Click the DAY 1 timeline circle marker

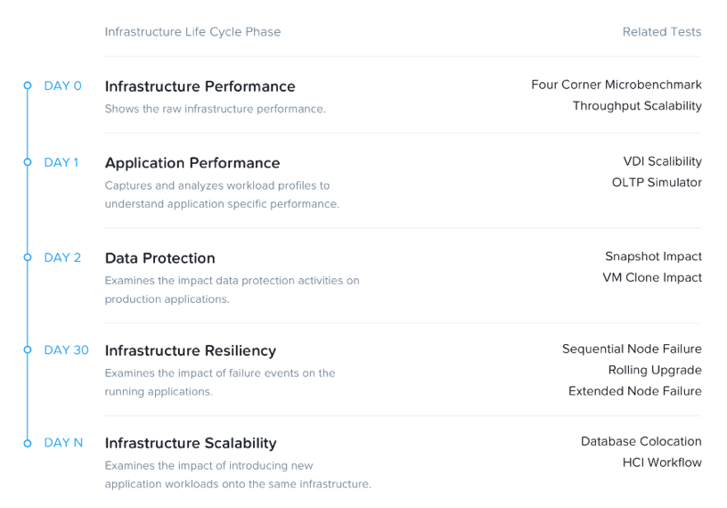[x=28, y=162]
